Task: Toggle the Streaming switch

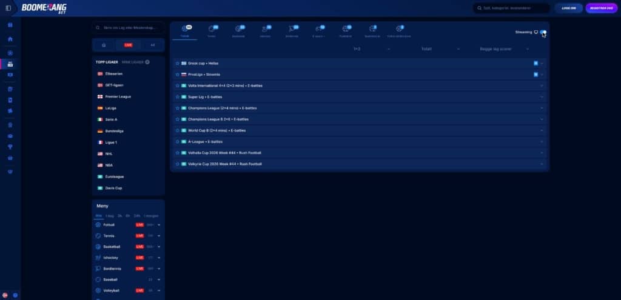Action: 543,32
